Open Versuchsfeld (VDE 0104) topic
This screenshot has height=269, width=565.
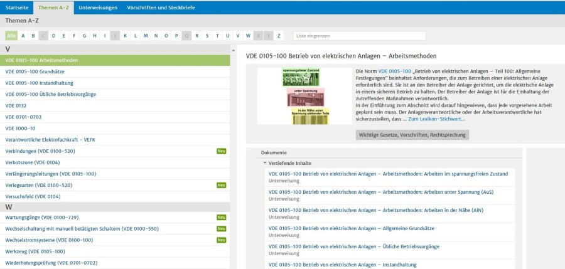coord(115,197)
